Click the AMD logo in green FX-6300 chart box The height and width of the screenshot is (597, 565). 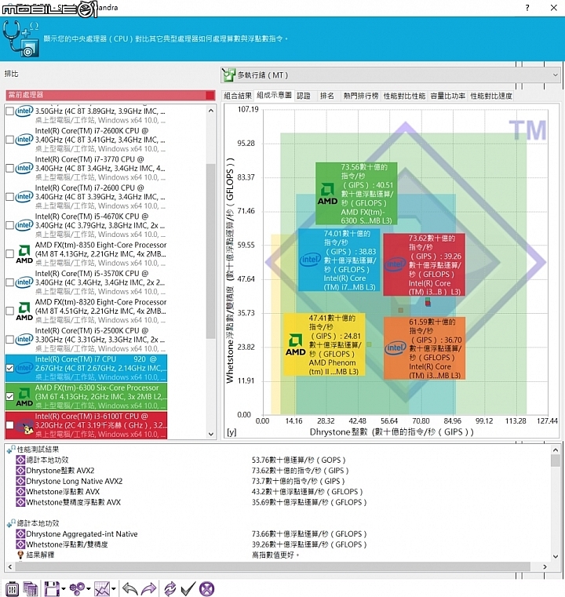click(x=328, y=194)
